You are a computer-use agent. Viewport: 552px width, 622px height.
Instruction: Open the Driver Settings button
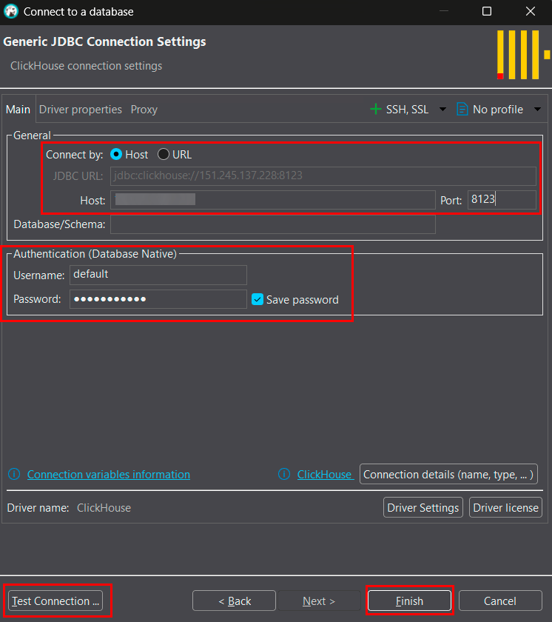coord(423,507)
